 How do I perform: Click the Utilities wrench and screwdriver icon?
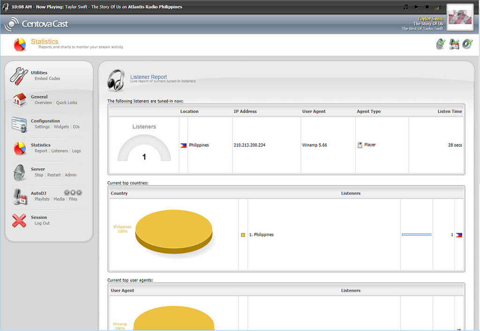point(19,76)
